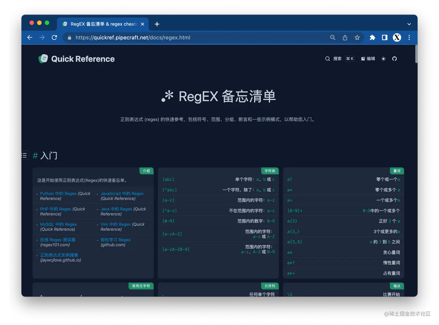Click the 介绍 card label
This screenshot has width=439, height=325.
point(146,171)
